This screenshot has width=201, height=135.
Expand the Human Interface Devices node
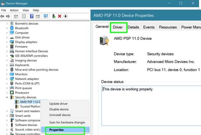7,51
